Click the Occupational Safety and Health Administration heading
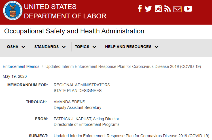Screen dimensions: 212x140 74,31
